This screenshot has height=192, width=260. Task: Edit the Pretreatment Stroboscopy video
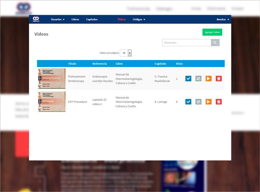tap(198, 79)
